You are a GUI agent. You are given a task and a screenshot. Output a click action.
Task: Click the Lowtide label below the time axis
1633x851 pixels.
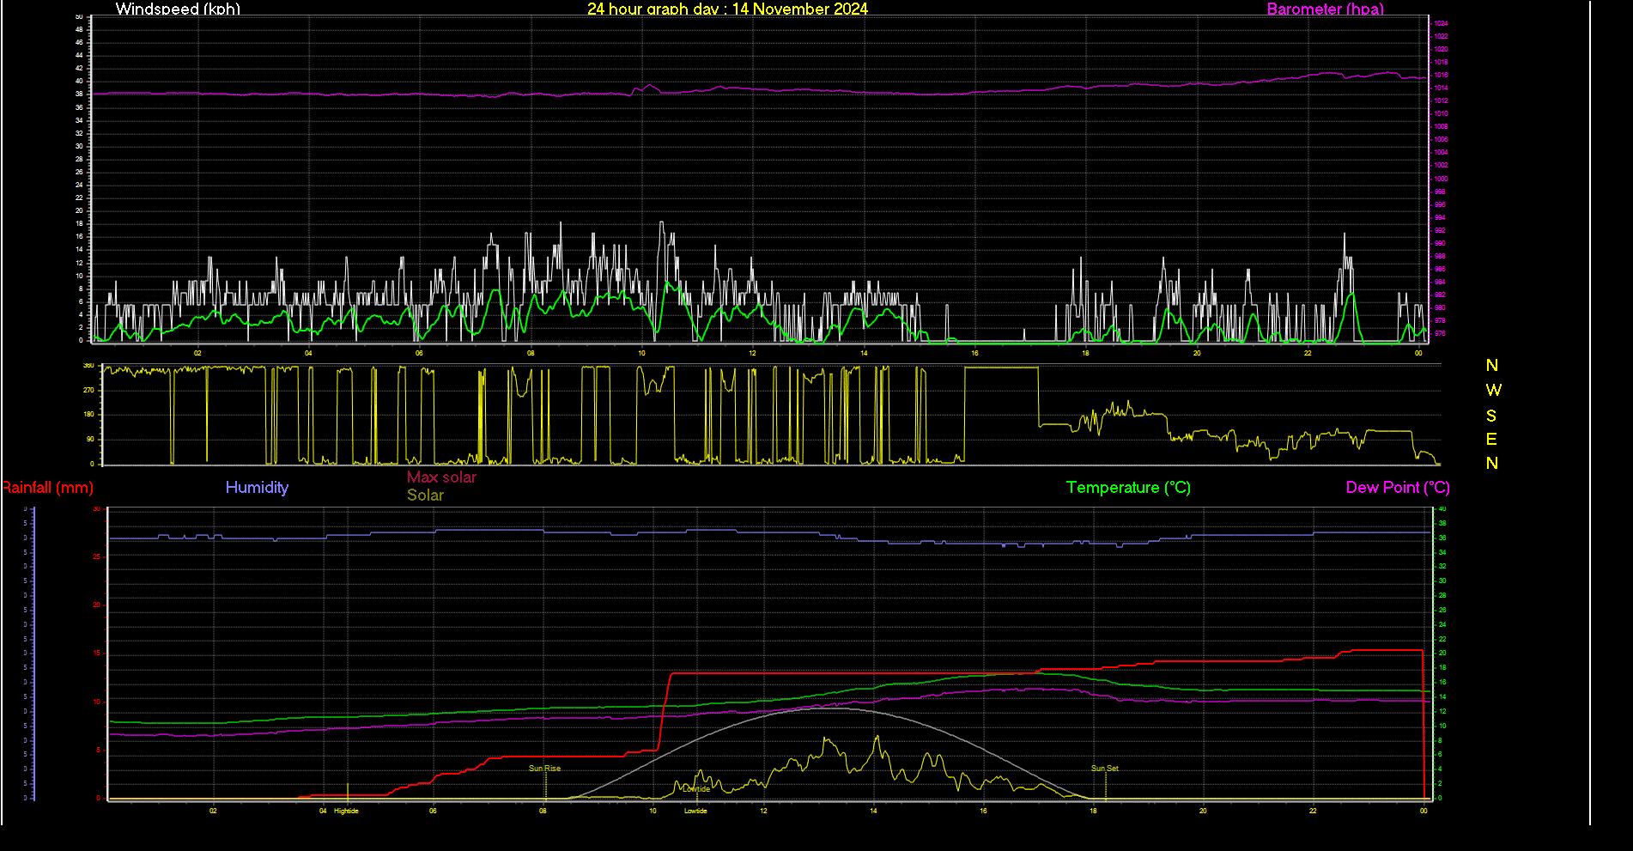coord(695,811)
